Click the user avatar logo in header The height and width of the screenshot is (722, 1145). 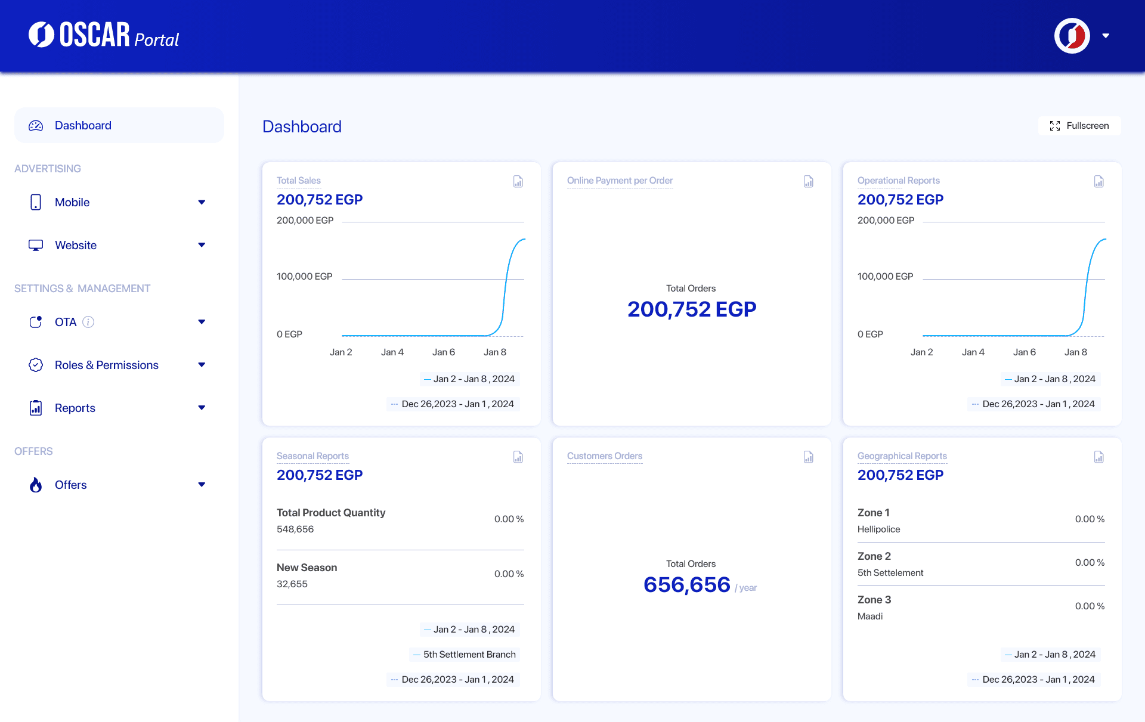[1072, 36]
